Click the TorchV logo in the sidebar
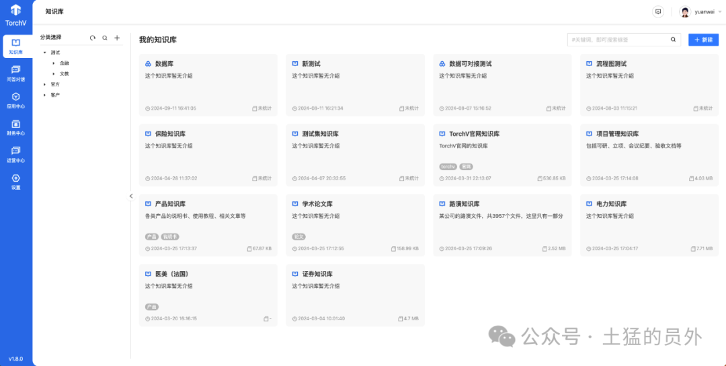Image resolution: width=726 pixels, height=366 pixels. point(15,15)
